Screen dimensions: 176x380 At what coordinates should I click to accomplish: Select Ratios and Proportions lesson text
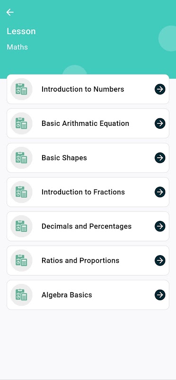pyautogui.click(x=80, y=260)
